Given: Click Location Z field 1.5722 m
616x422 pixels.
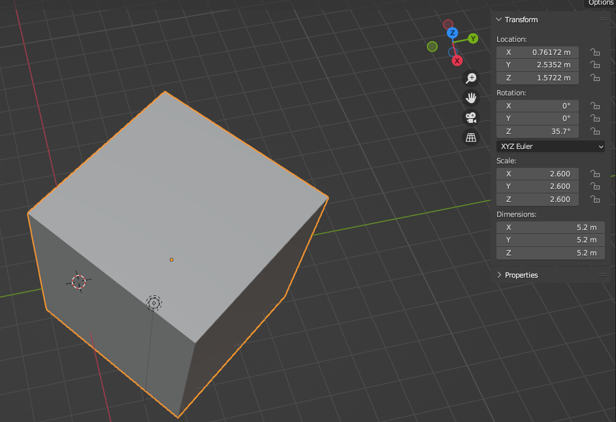Looking at the screenshot, I should [538, 78].
